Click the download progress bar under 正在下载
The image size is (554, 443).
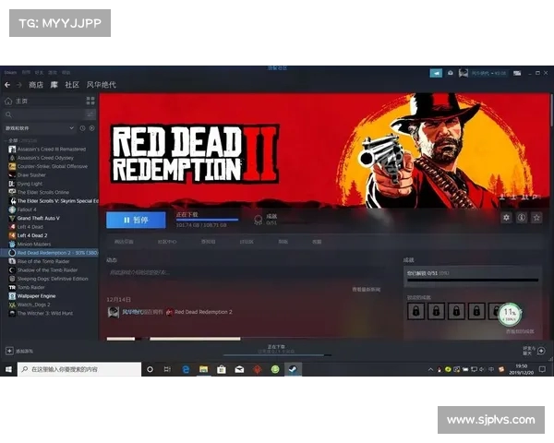coord(207,220)
